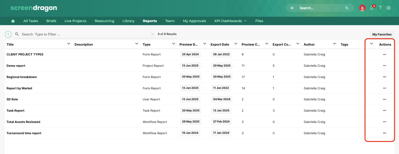This screenshot has height=154, width=399.
Task: Click the Task Report type cell
Action: (151, 111)
